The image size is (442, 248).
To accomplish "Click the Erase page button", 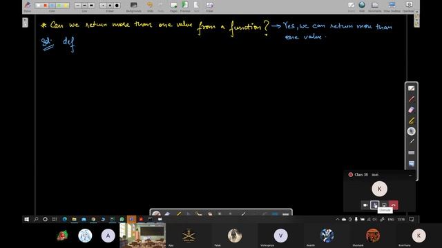I will coord(209,6).
